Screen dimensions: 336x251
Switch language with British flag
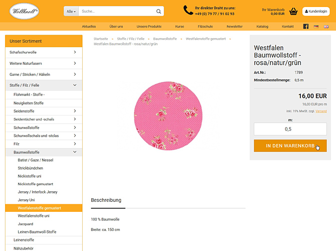click(326, 27)
